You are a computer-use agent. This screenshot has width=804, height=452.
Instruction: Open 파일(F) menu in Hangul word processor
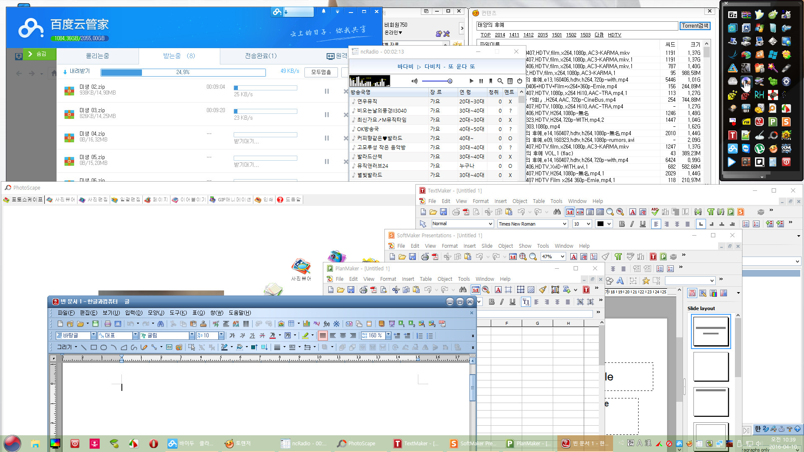click(x=66, y=313)
